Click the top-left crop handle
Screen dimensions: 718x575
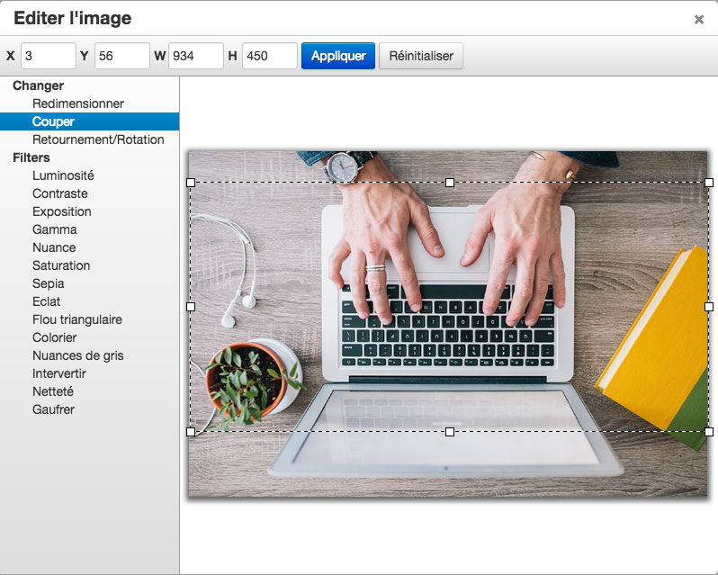(191, 183)
